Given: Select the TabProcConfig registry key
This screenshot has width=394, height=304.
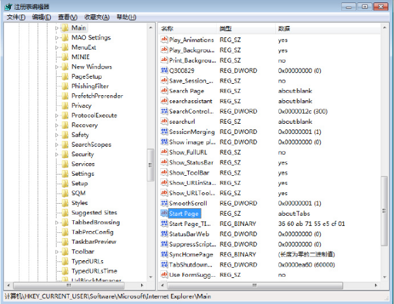Looking at the screenshot, I should pos(93,232).
